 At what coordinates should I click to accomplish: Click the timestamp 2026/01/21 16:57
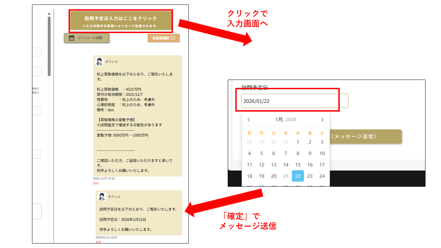tap(106, 237)
